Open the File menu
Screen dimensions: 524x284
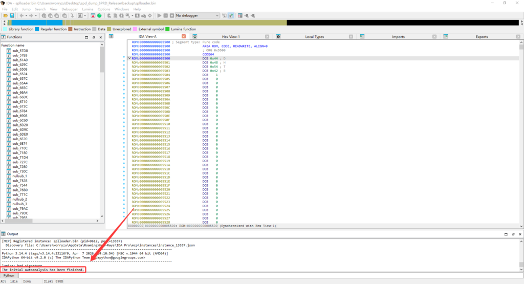coord(5,9)
